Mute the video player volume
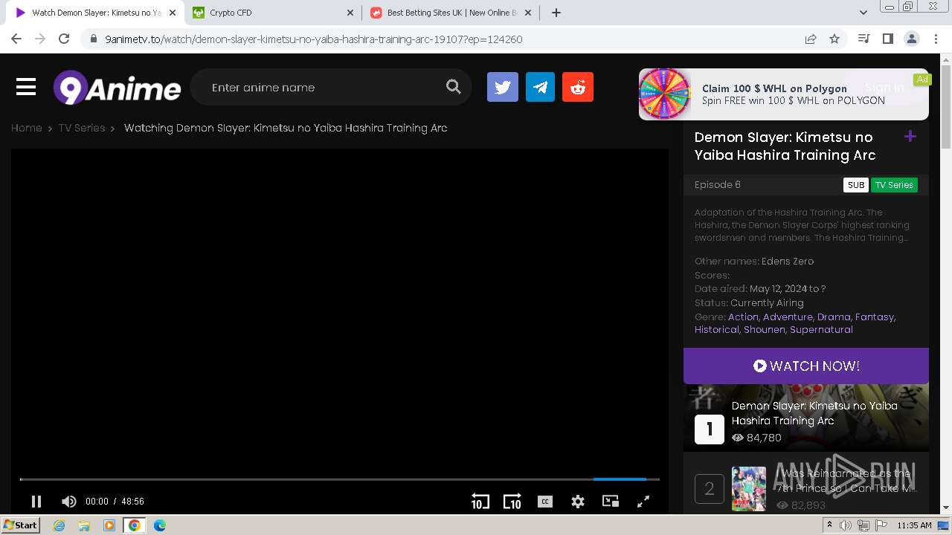Viewport: 952px width, 535px height. point(68,502)
